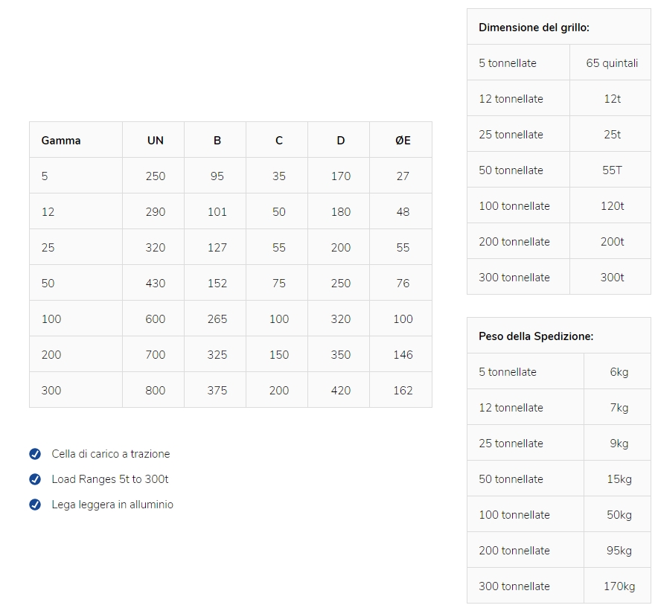This screenshot has height=608, width=658.
Task: Click the Dimensione del grillo heading
Action: tap(534, 28)
